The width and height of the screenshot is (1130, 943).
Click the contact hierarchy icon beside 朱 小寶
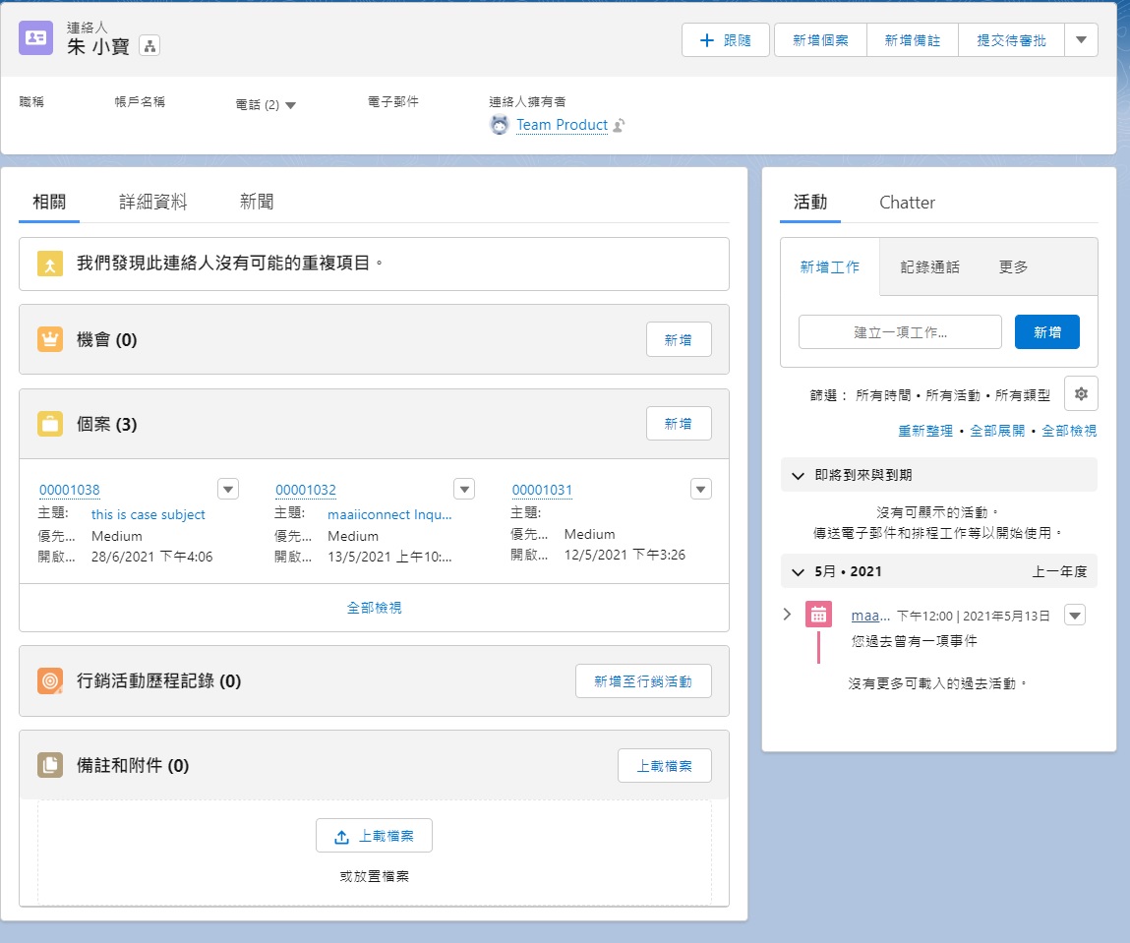149,45
